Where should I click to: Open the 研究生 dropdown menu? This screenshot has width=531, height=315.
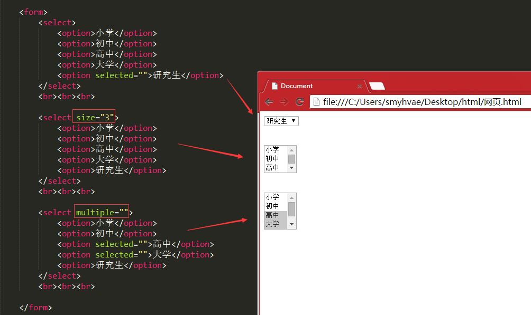280,121
